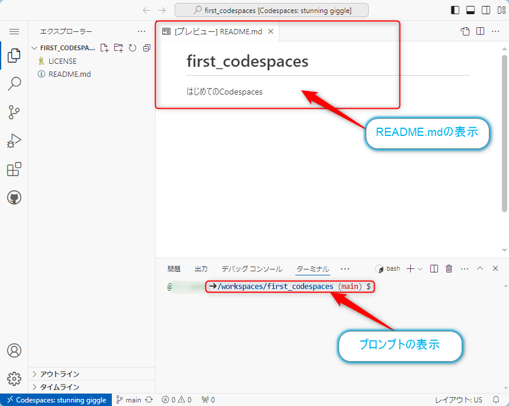Select the ターミナル panel tab
Screen dimensions: 509x406
pyautogui.click(x=313, y=269)
